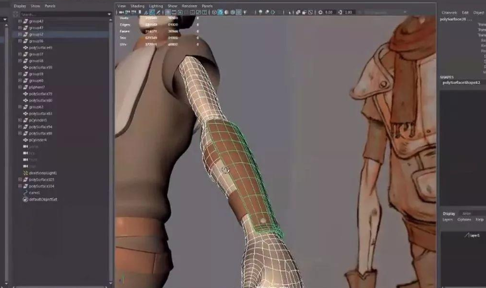Toggle the viewport Grid icon
The height and width of the screenshot is (288, 486).
[167, 13]
